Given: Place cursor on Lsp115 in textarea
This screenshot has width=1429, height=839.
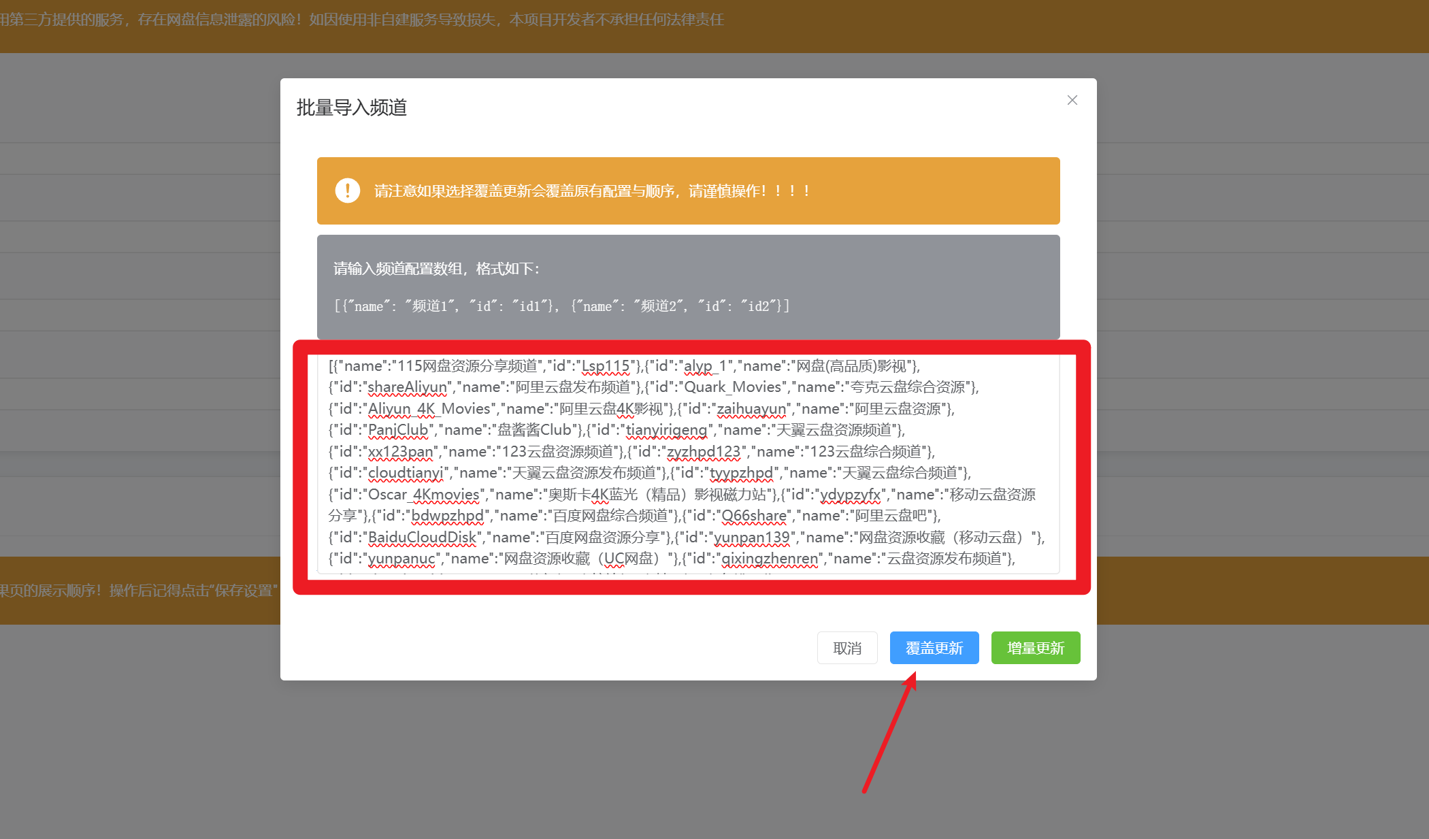Looking at the screenshot, I should tap(606, 366).
